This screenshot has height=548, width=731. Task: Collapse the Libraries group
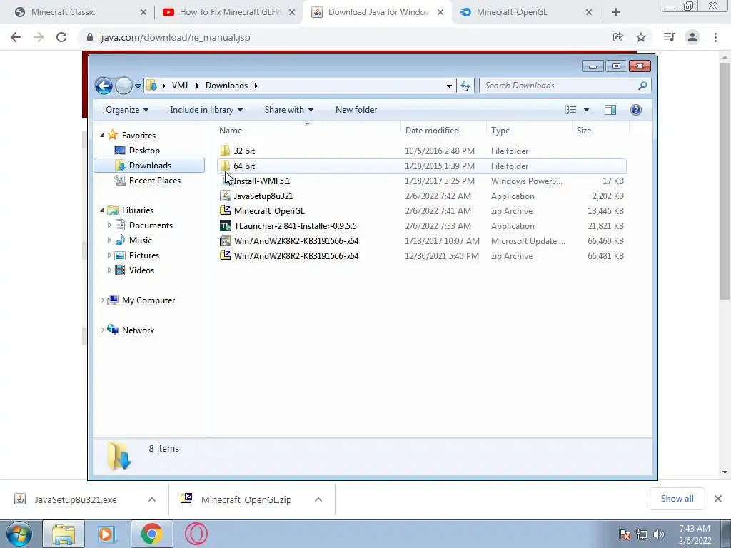102,210
